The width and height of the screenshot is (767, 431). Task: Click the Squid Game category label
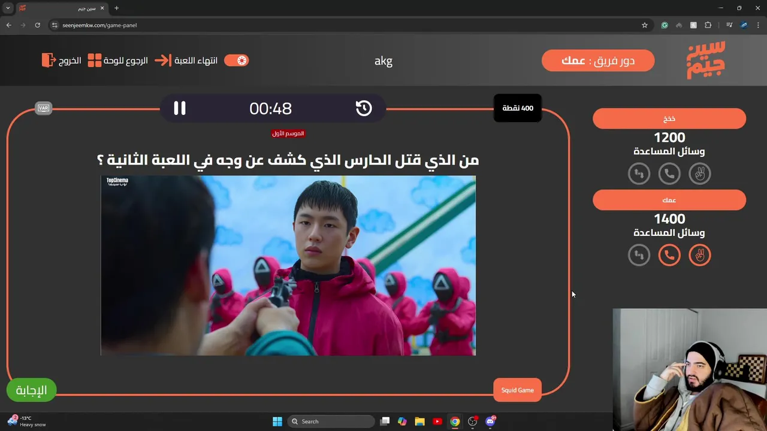click(517, 390)
